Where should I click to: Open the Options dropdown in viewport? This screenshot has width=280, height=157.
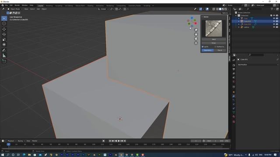(226, 13)
